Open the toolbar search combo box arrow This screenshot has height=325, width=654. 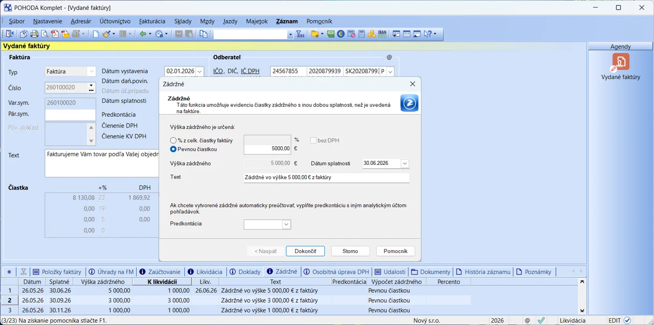[290, 35]
